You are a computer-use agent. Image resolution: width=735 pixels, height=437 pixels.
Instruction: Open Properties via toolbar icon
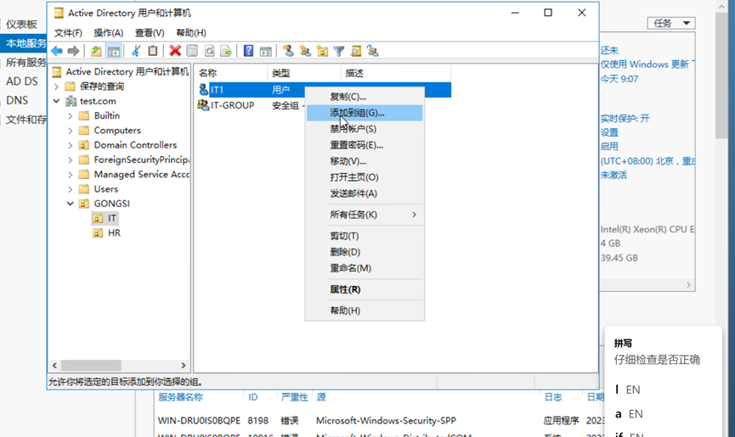192,51
